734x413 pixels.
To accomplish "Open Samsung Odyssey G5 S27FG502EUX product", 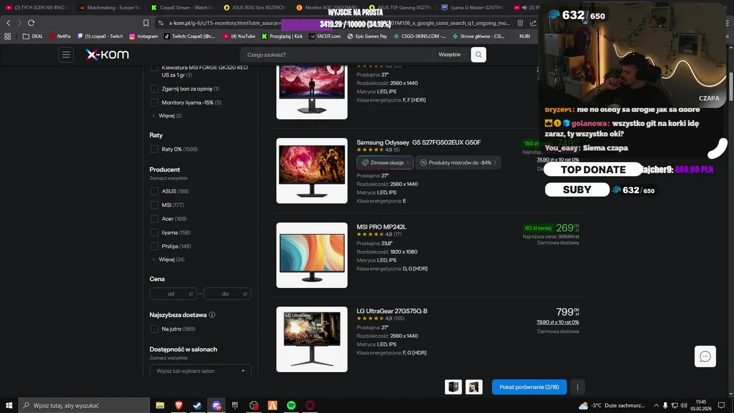I will pyautogui.click(x=419, y=142).
